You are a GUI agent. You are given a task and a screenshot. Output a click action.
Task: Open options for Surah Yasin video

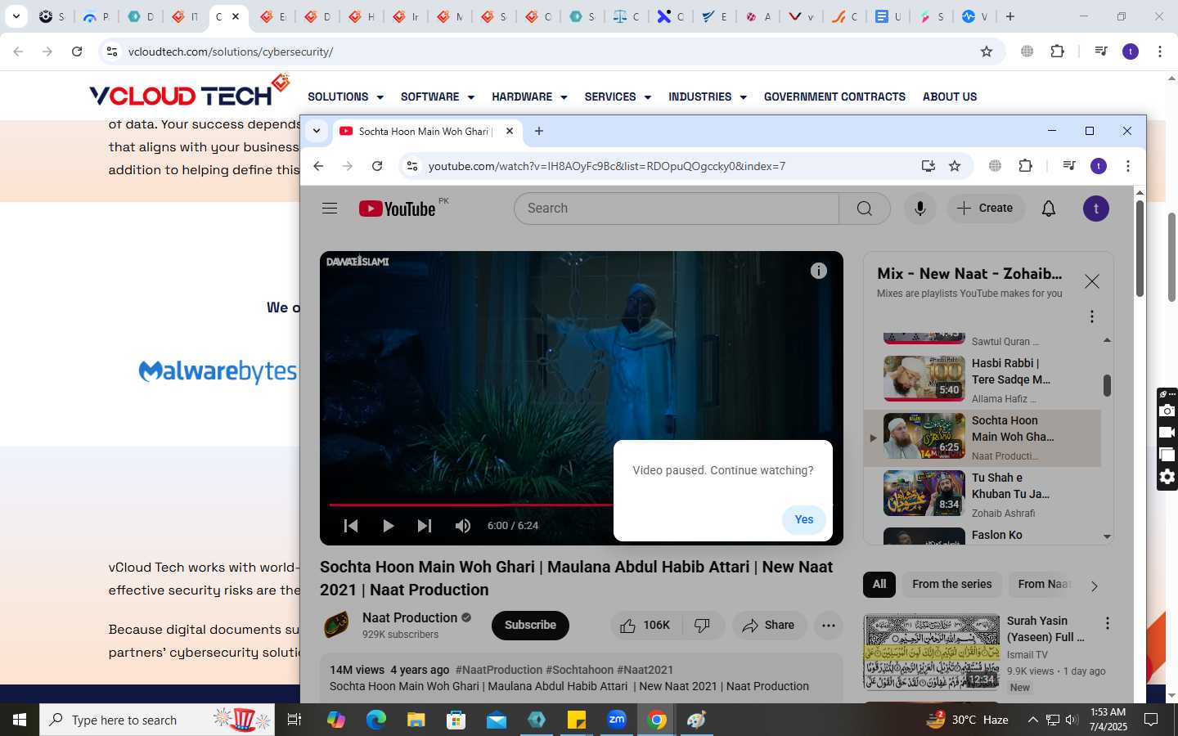coord(1108,623)
